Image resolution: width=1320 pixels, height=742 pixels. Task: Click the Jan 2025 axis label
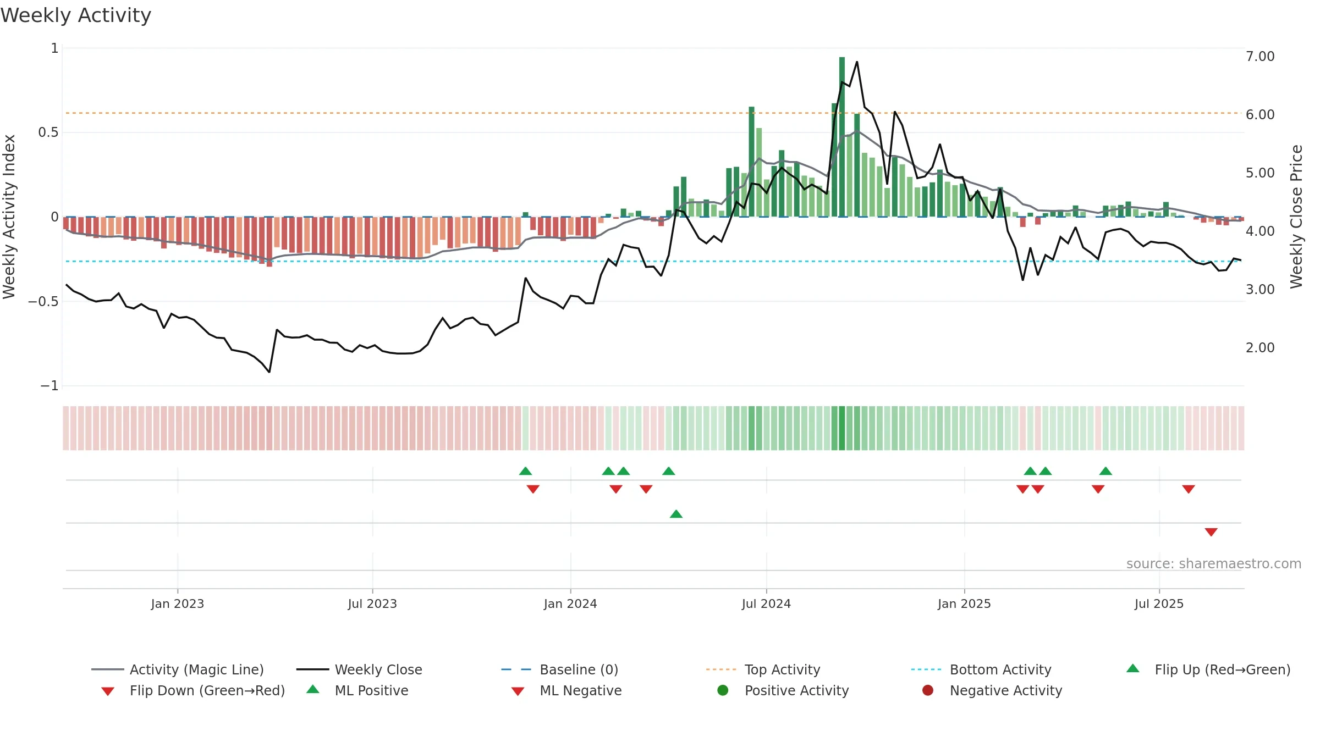964,603
